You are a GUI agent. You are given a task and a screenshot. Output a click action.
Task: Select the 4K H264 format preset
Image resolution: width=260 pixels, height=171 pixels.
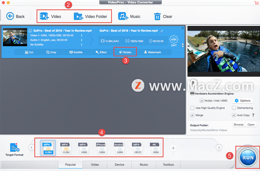coord(156,148)
